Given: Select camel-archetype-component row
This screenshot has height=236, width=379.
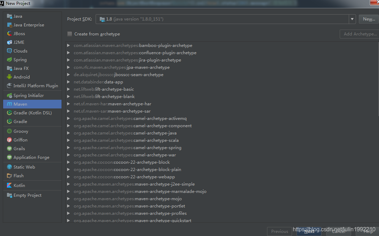Looking at the screenshot, I should tap(222, 125).
